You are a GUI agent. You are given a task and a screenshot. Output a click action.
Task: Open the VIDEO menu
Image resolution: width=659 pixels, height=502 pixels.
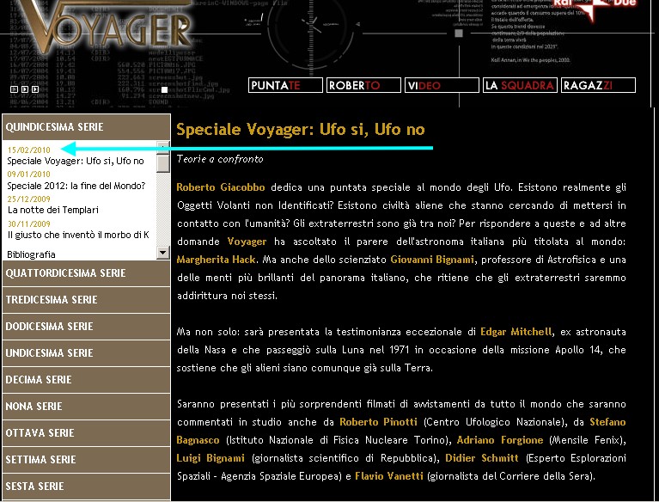[442, 85]
